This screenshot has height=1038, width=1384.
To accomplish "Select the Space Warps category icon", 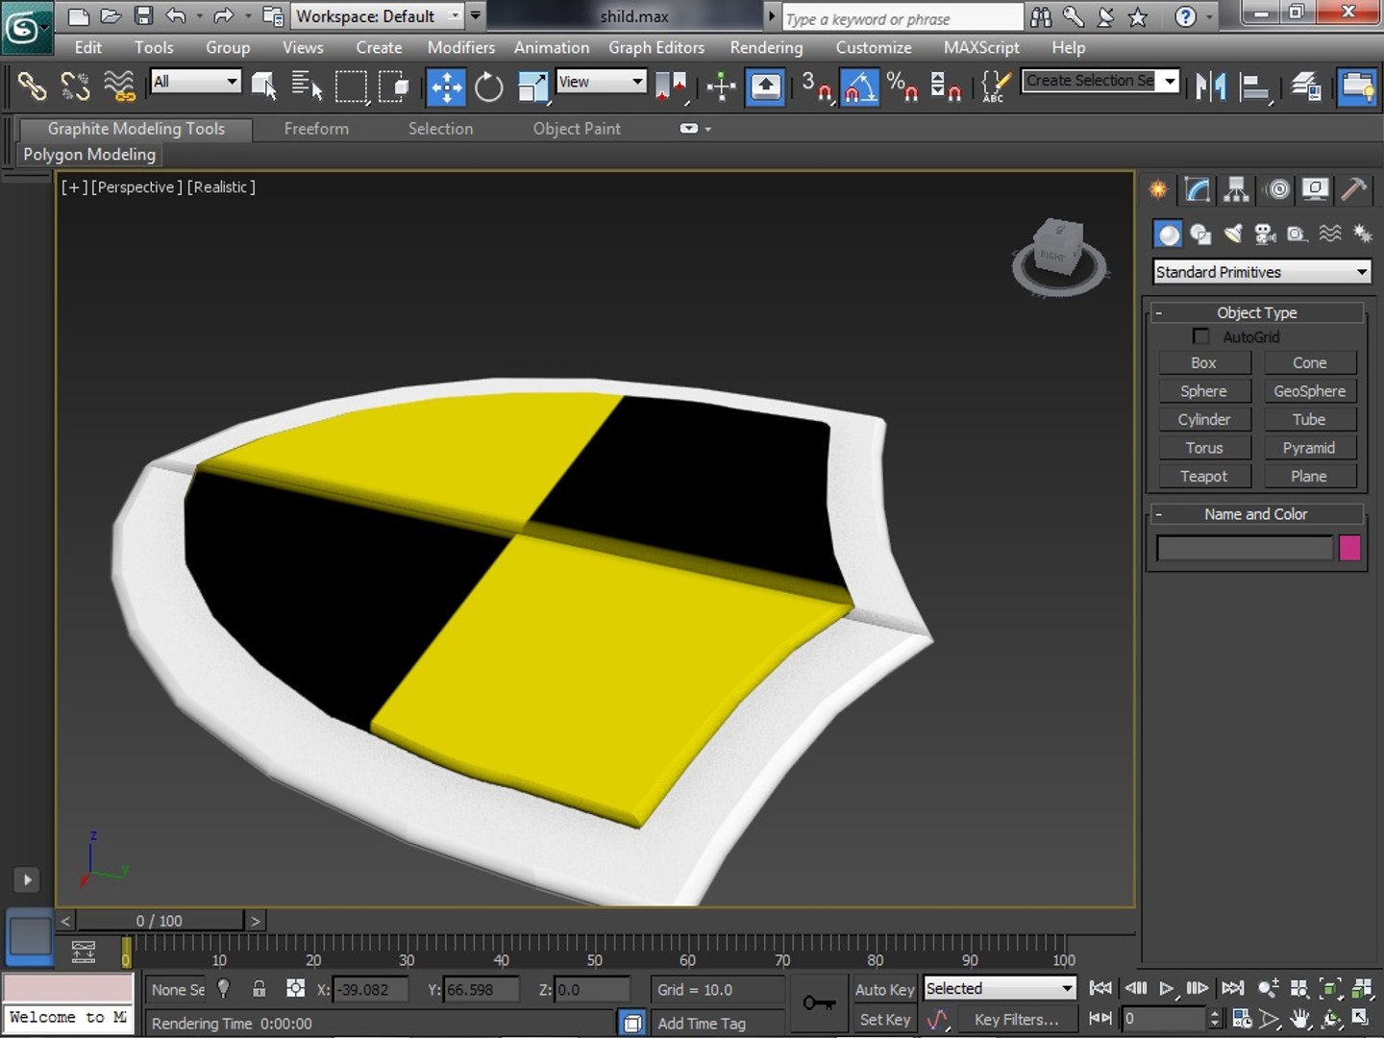I will [x=1330, y=234].
